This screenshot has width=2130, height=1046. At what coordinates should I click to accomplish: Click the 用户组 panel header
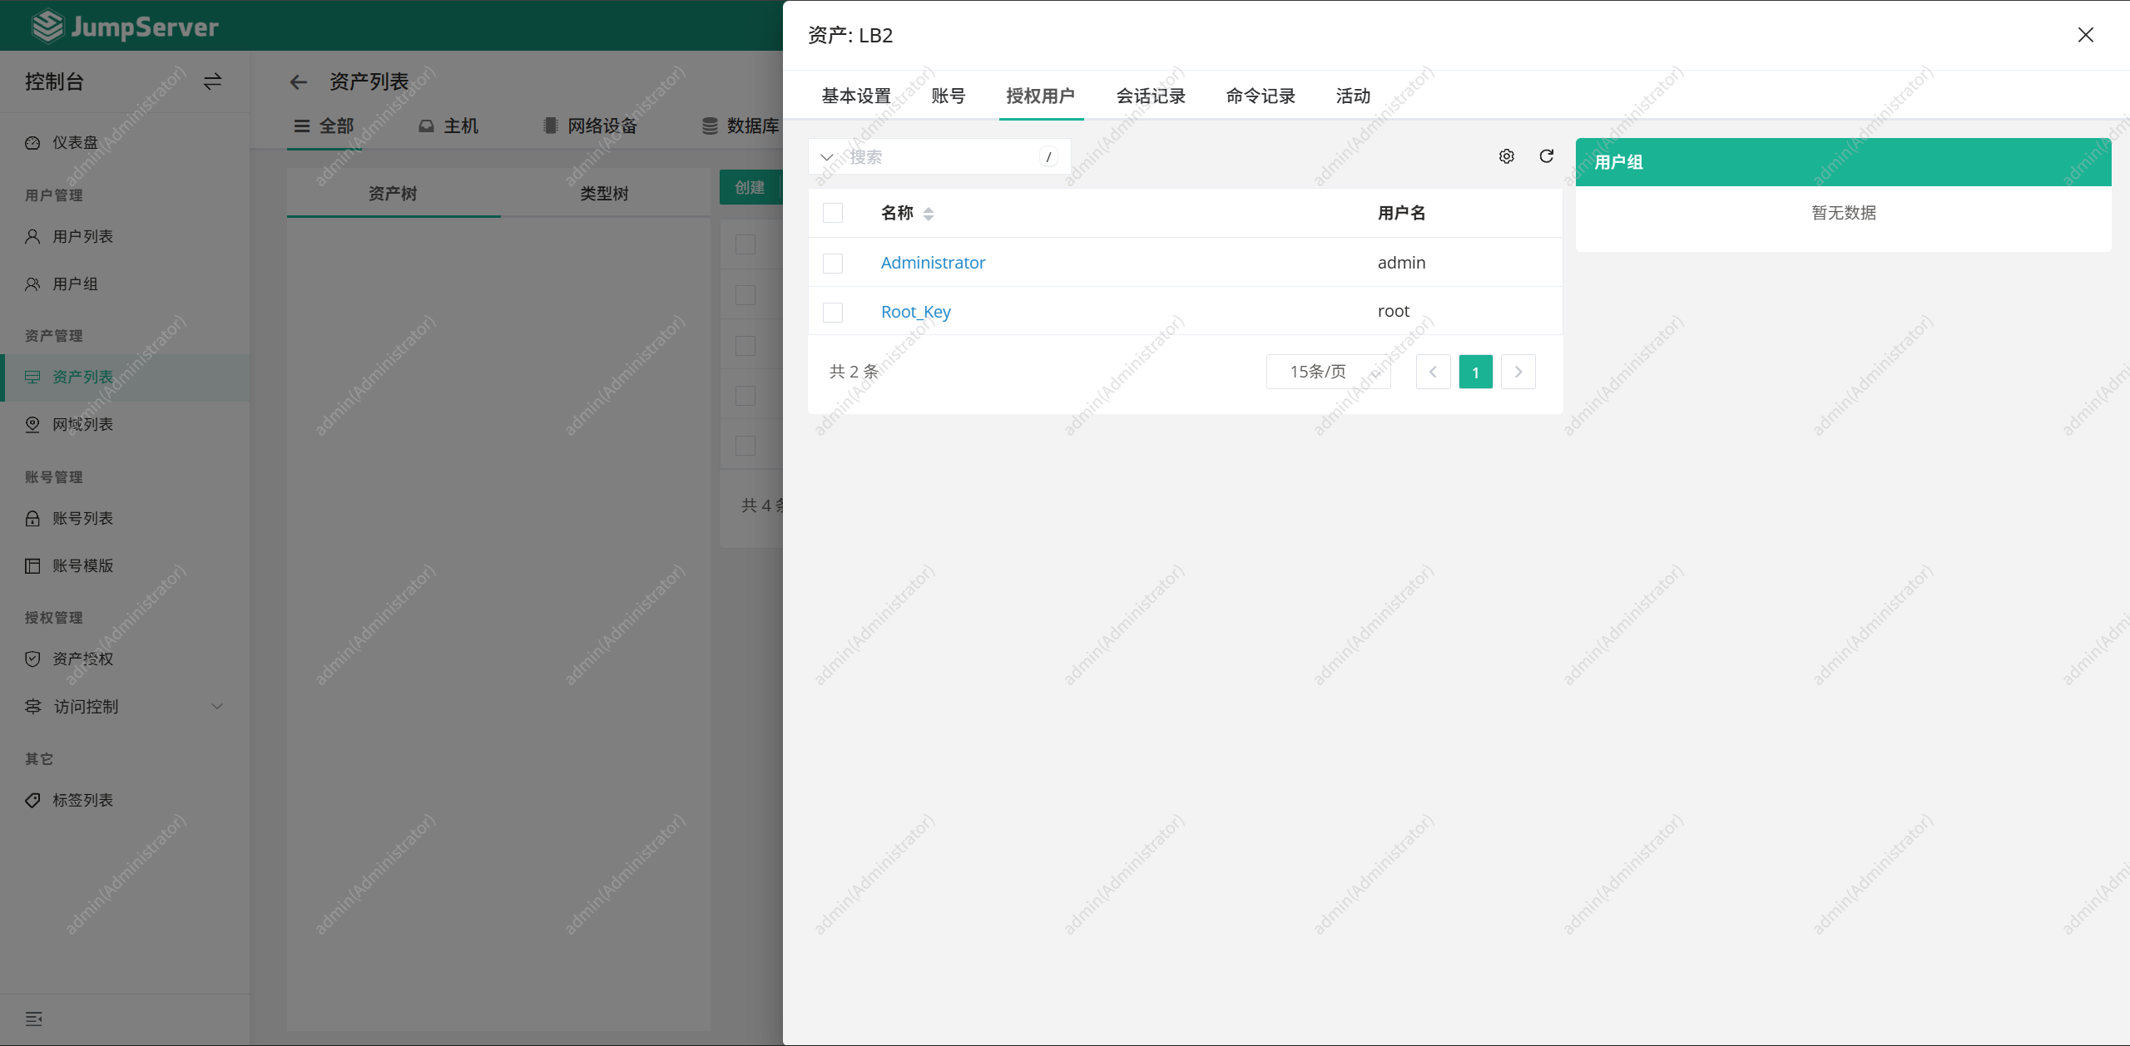(1843, 162)
